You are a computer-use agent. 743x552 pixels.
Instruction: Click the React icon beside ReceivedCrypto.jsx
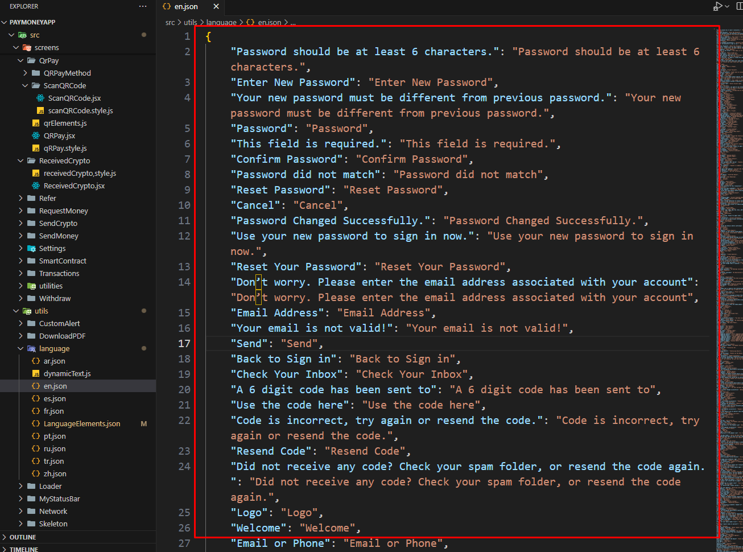click(36, 186)
